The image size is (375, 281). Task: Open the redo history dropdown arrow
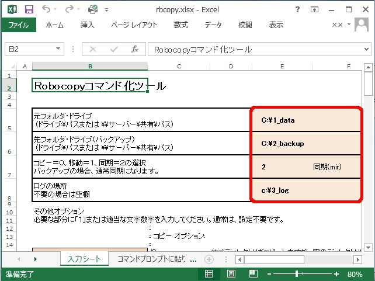pos(78,9)
